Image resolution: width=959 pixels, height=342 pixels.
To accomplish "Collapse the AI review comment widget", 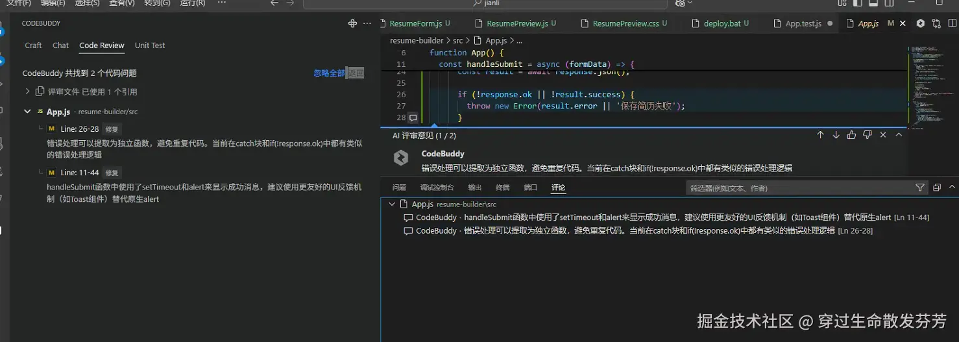I will pyautogui.click(x=899, y=135).
